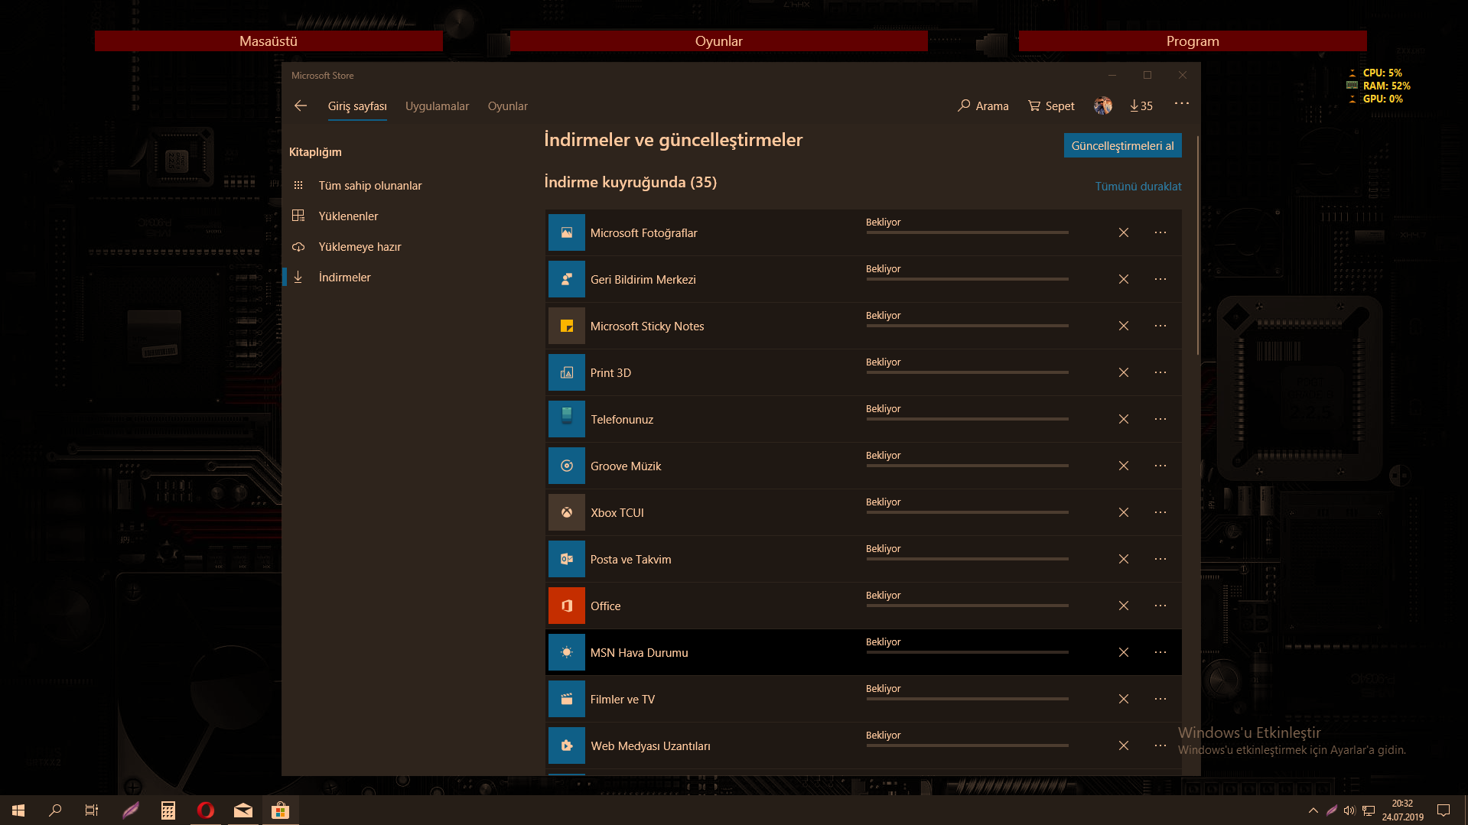Screen dimensions: 1468x825
Task: Click the Filmler ve TV app icon
Action: point(567,699)
